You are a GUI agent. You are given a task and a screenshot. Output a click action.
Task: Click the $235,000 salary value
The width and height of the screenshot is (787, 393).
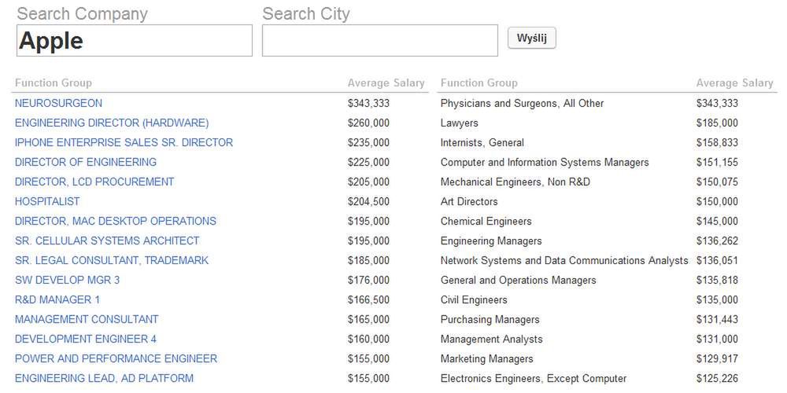pos(368,142)
